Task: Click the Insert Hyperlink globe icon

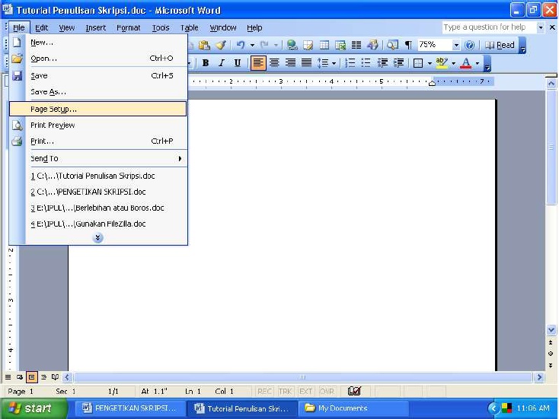Action: 292,45
